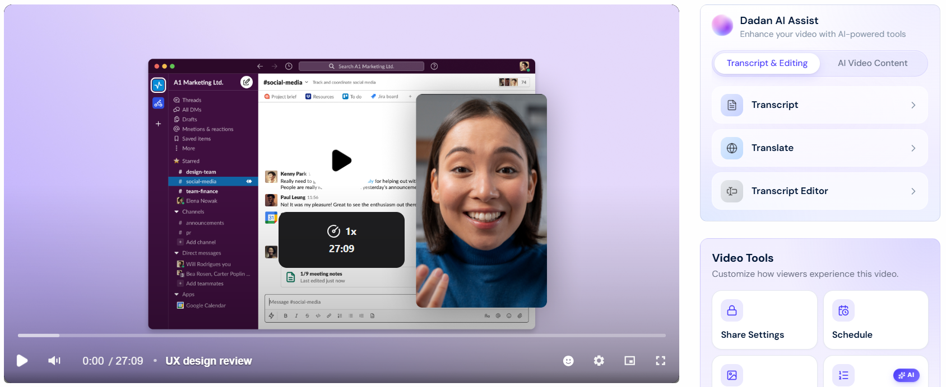Open the team-finance channel
This screenshot has width=946, height=387.
202,191
